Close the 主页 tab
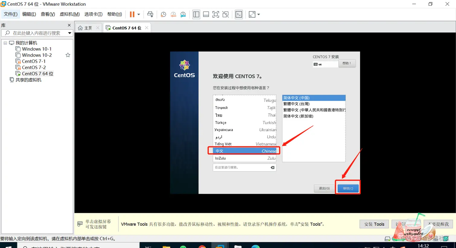This screenshot has width=456, height=248. click(98, 28)
